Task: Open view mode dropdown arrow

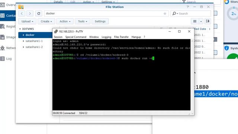Action: pyautogui.click(x=201, y=21)
